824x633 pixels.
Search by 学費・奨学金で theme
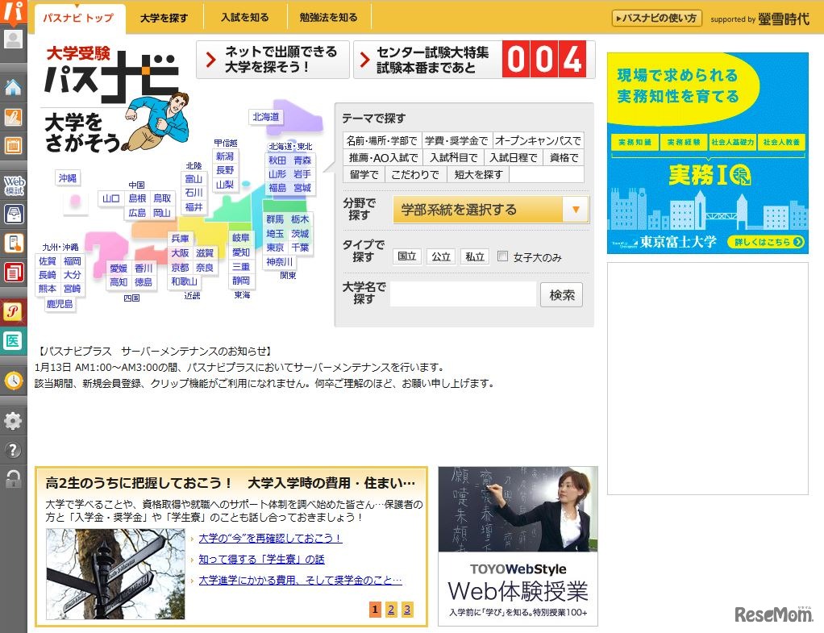click(456, 141)
